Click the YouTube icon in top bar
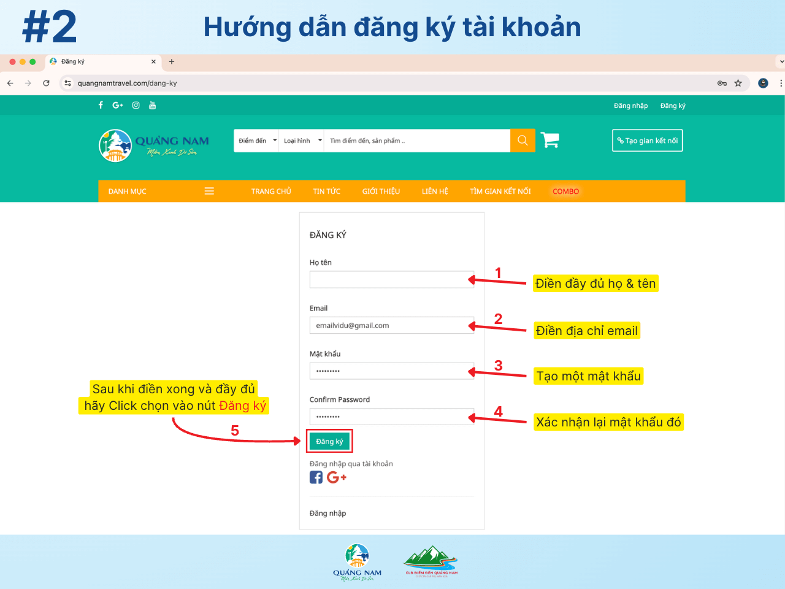The height and width of the screenshot is (589, 785). pyautogui.click(x=152, y=105)
